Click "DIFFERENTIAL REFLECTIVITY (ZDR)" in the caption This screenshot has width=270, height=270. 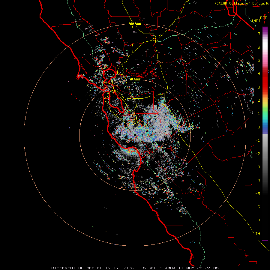click(x=94, y=268)
